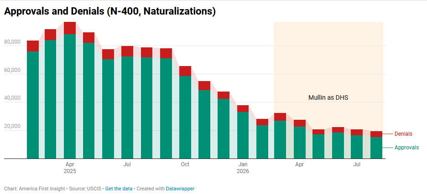This screenshot has height=194, width=427.
Task: Click the 'Jul' label under 2025 bars
Action: (x=127, y=164)
